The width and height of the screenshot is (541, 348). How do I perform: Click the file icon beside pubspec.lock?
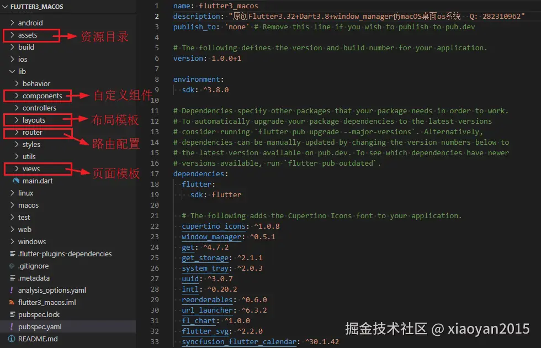[12, 314]
